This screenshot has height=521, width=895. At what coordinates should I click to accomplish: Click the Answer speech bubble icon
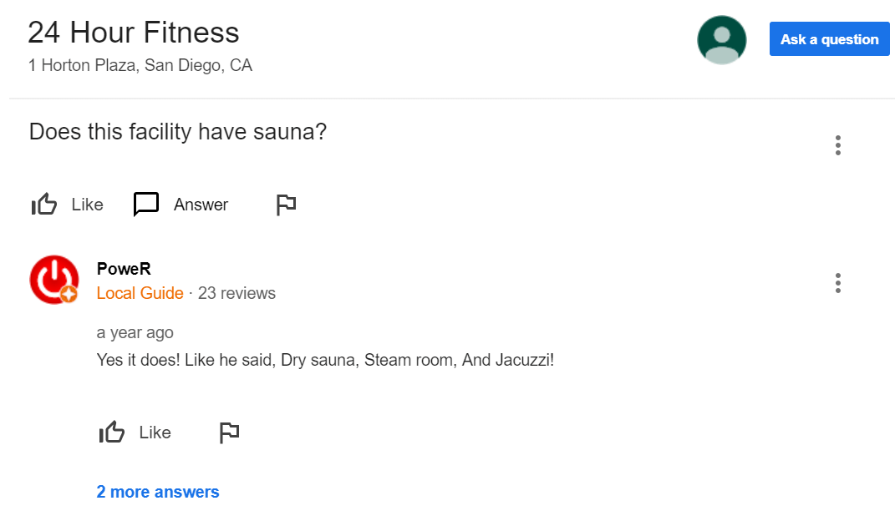click(146, 205)
